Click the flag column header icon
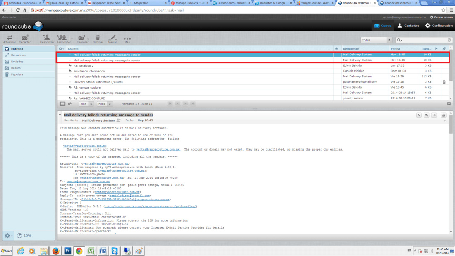This screenshot has width=455, height=256. (436, 49)
